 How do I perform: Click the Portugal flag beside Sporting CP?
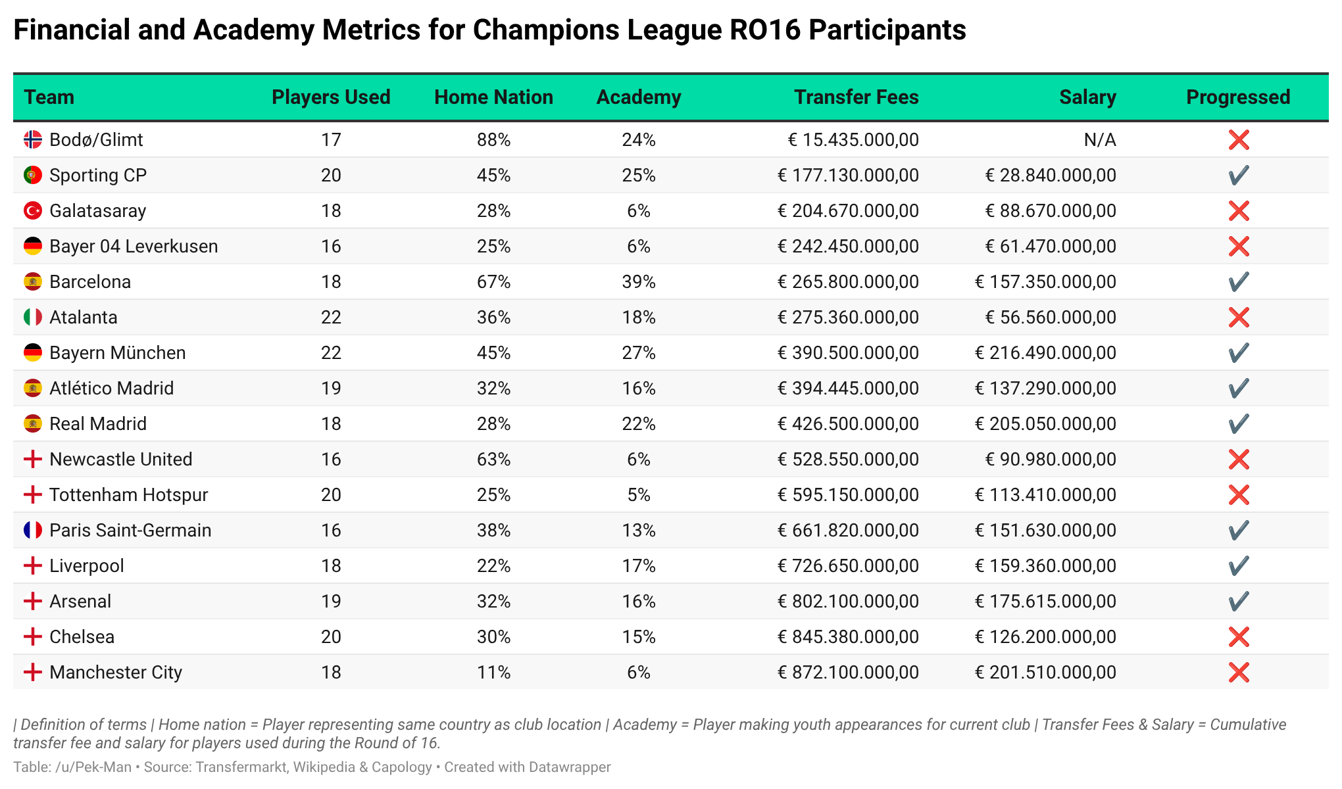point(33,175)
